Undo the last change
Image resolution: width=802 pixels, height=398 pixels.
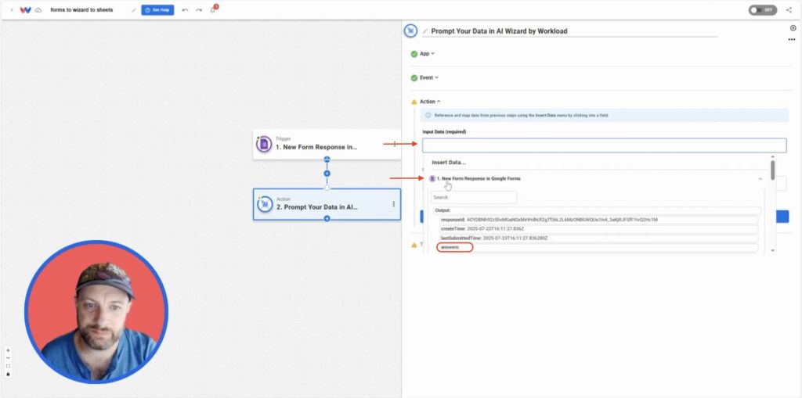tap(185, 9)
